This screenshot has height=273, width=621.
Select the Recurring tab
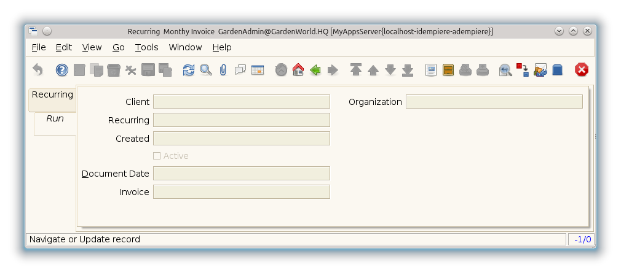point(52,94)
